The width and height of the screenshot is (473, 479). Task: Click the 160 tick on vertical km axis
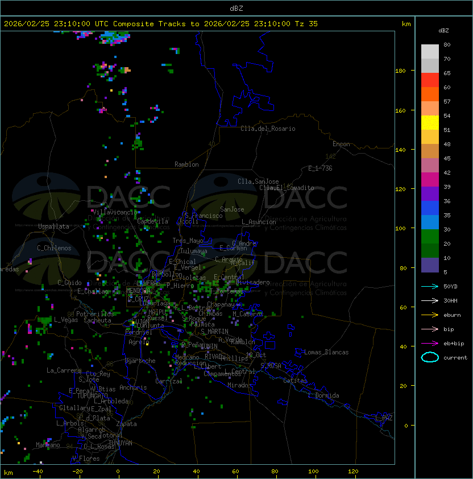pyautogui.click(x=400, y=110)
